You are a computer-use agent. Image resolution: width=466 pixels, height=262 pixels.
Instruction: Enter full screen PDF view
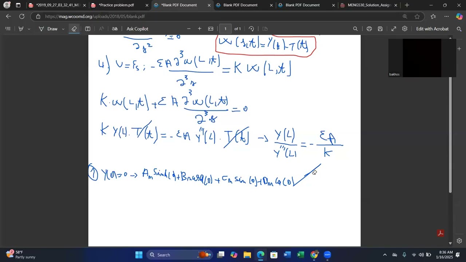click(394, 29)
